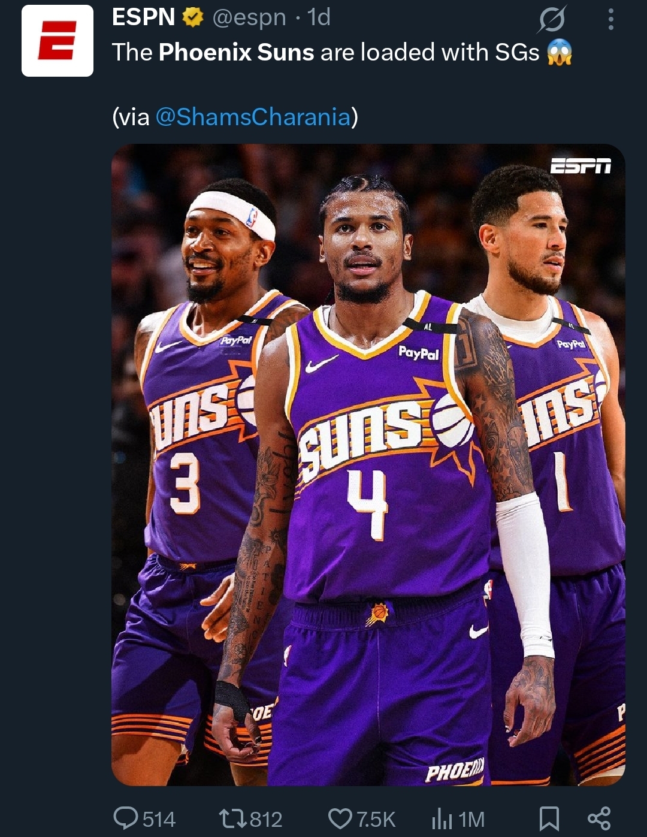
Task: Open the Suns players photo
Action: tap(368, 465)
